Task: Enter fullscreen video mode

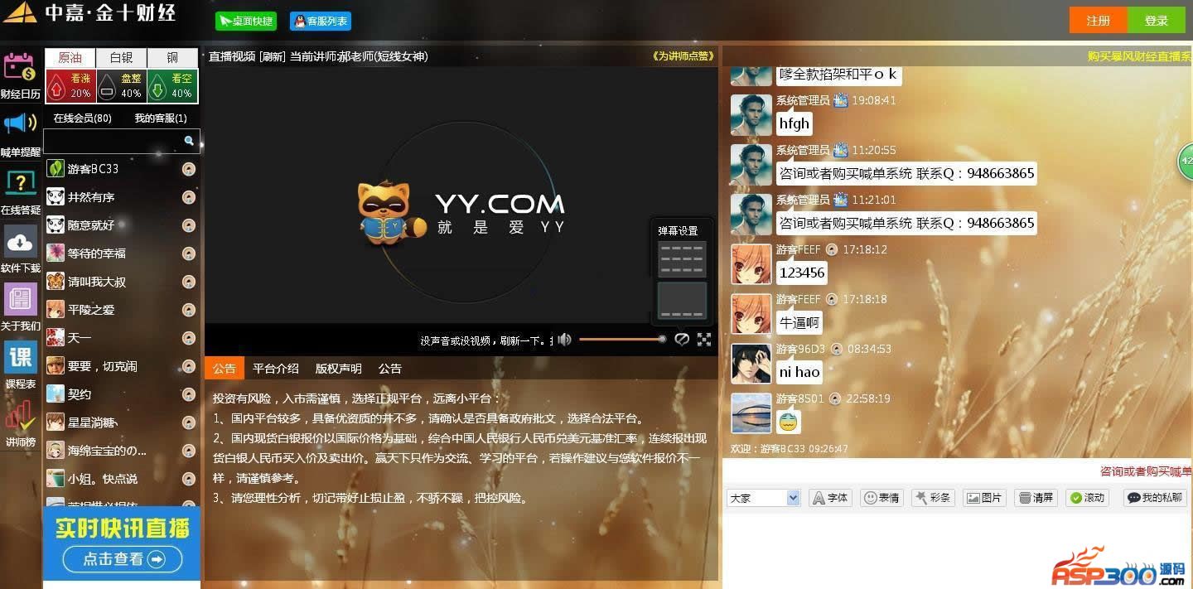Action: 704,340
